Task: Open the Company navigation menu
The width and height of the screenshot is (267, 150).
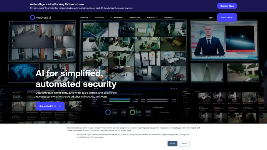Action: tap(169, 17)
